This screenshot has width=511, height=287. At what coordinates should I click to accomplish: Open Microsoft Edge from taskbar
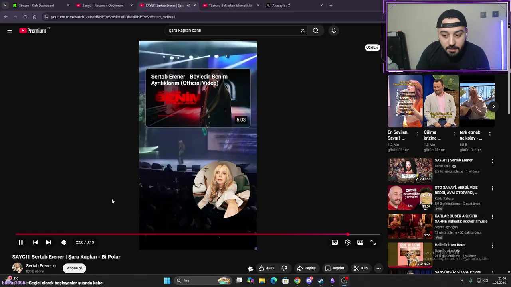click(274, 281)
